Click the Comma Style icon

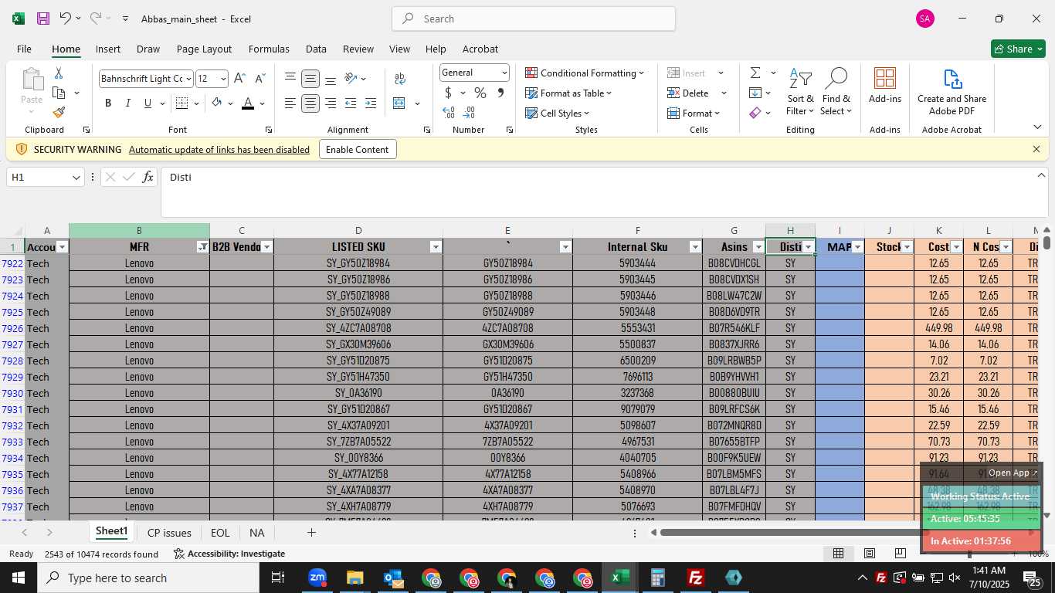point(500,93)
